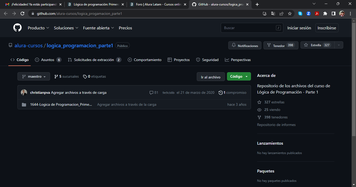Open the tab search chevron in the title bar
356x187 pixels.
314,4
